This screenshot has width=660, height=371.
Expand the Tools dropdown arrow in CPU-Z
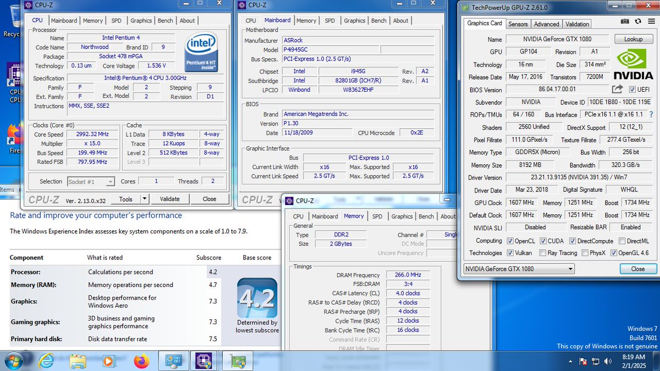(144, 199)
